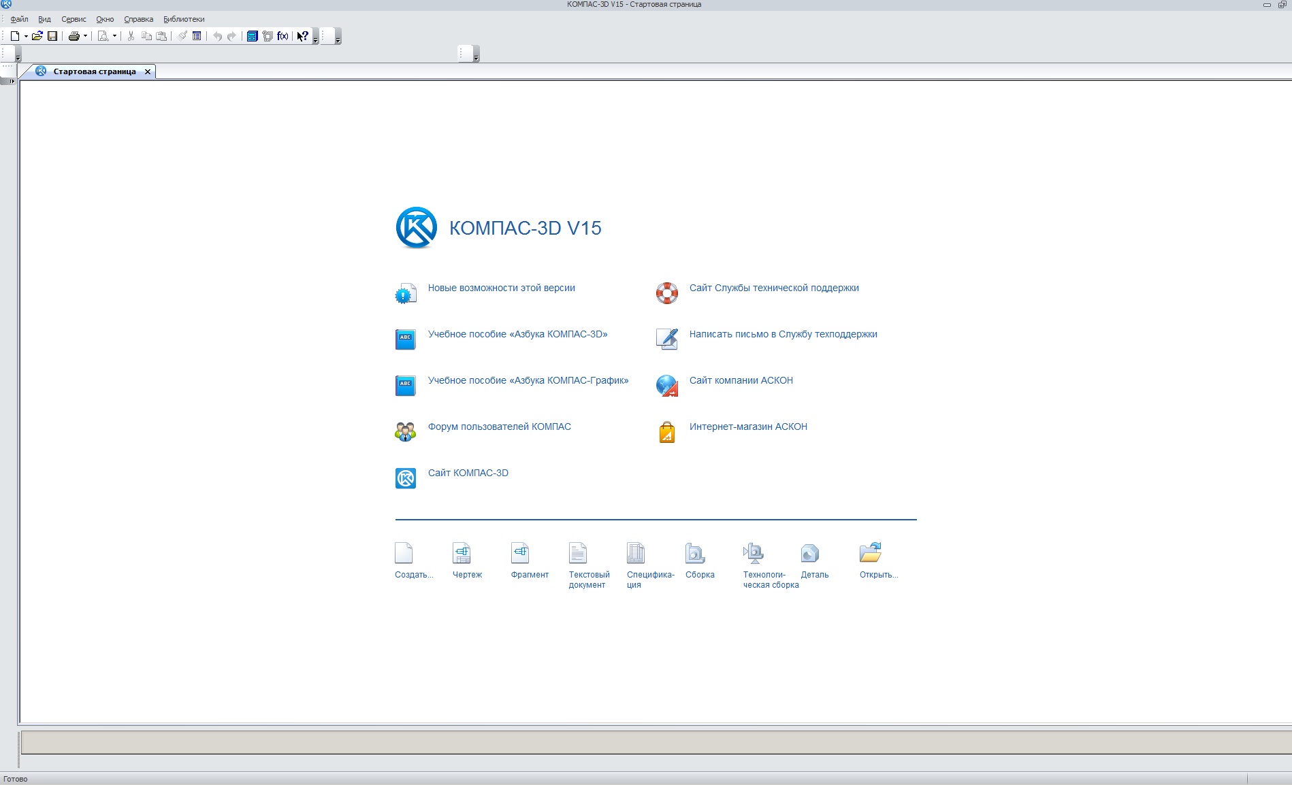
Task: Undo the last action
Action: pyautogui.click(x=217, y=36)
